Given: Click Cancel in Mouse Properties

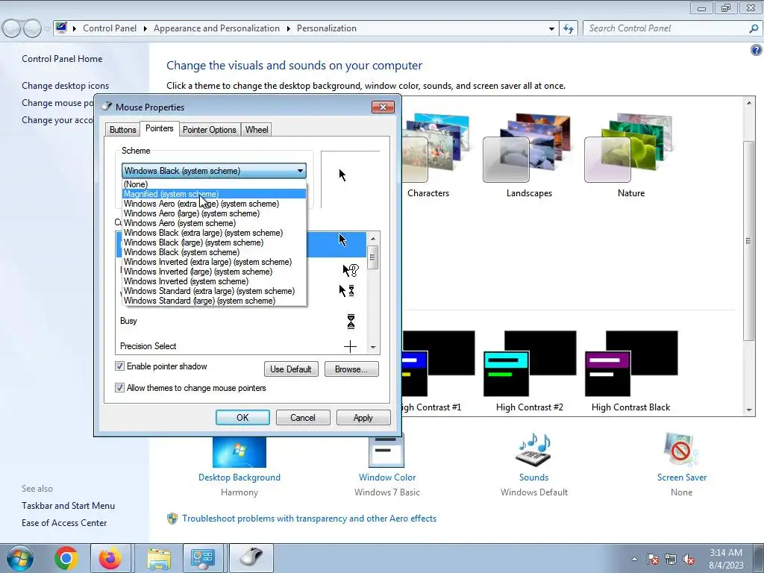Looking at the screenshot, I should point(303,418).
